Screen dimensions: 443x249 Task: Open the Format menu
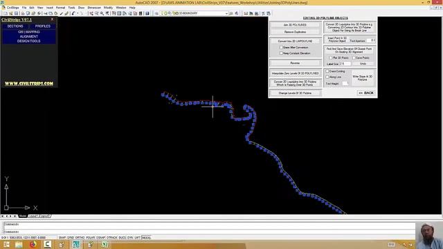[60, 8]
